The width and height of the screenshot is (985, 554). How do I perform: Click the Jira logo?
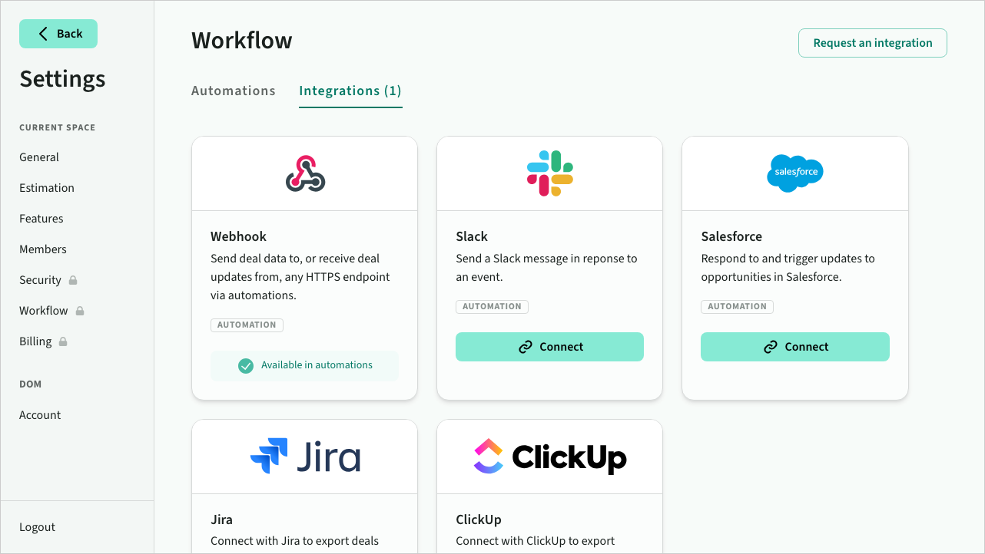pyautogui.click(x=305, y=456)
